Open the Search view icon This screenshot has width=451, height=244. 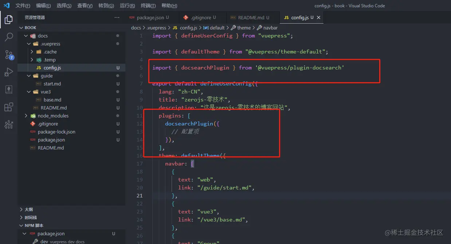9,37
